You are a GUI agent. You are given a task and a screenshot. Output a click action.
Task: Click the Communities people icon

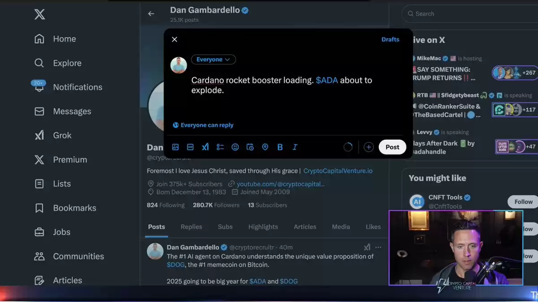(39, 256)
